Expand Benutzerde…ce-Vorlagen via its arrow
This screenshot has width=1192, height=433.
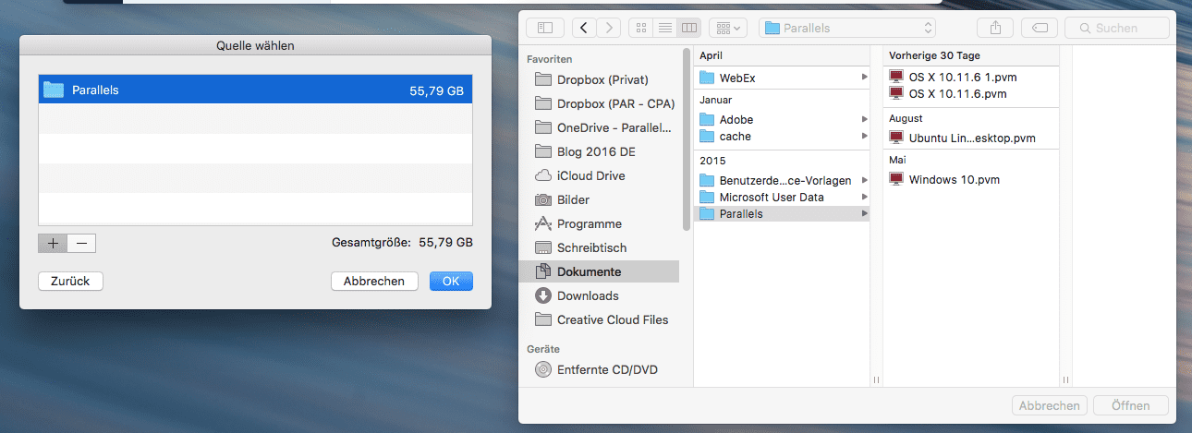click(864, 180)
